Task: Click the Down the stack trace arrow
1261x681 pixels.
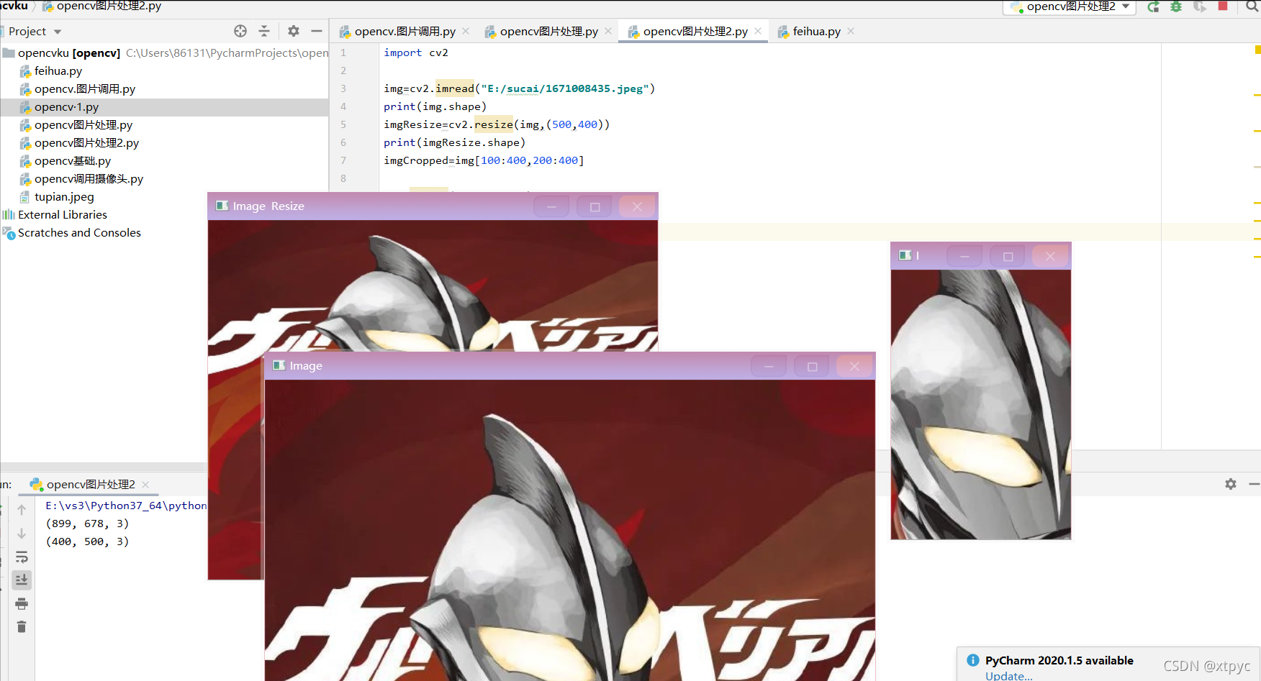Action: click(x=22, y=534)
